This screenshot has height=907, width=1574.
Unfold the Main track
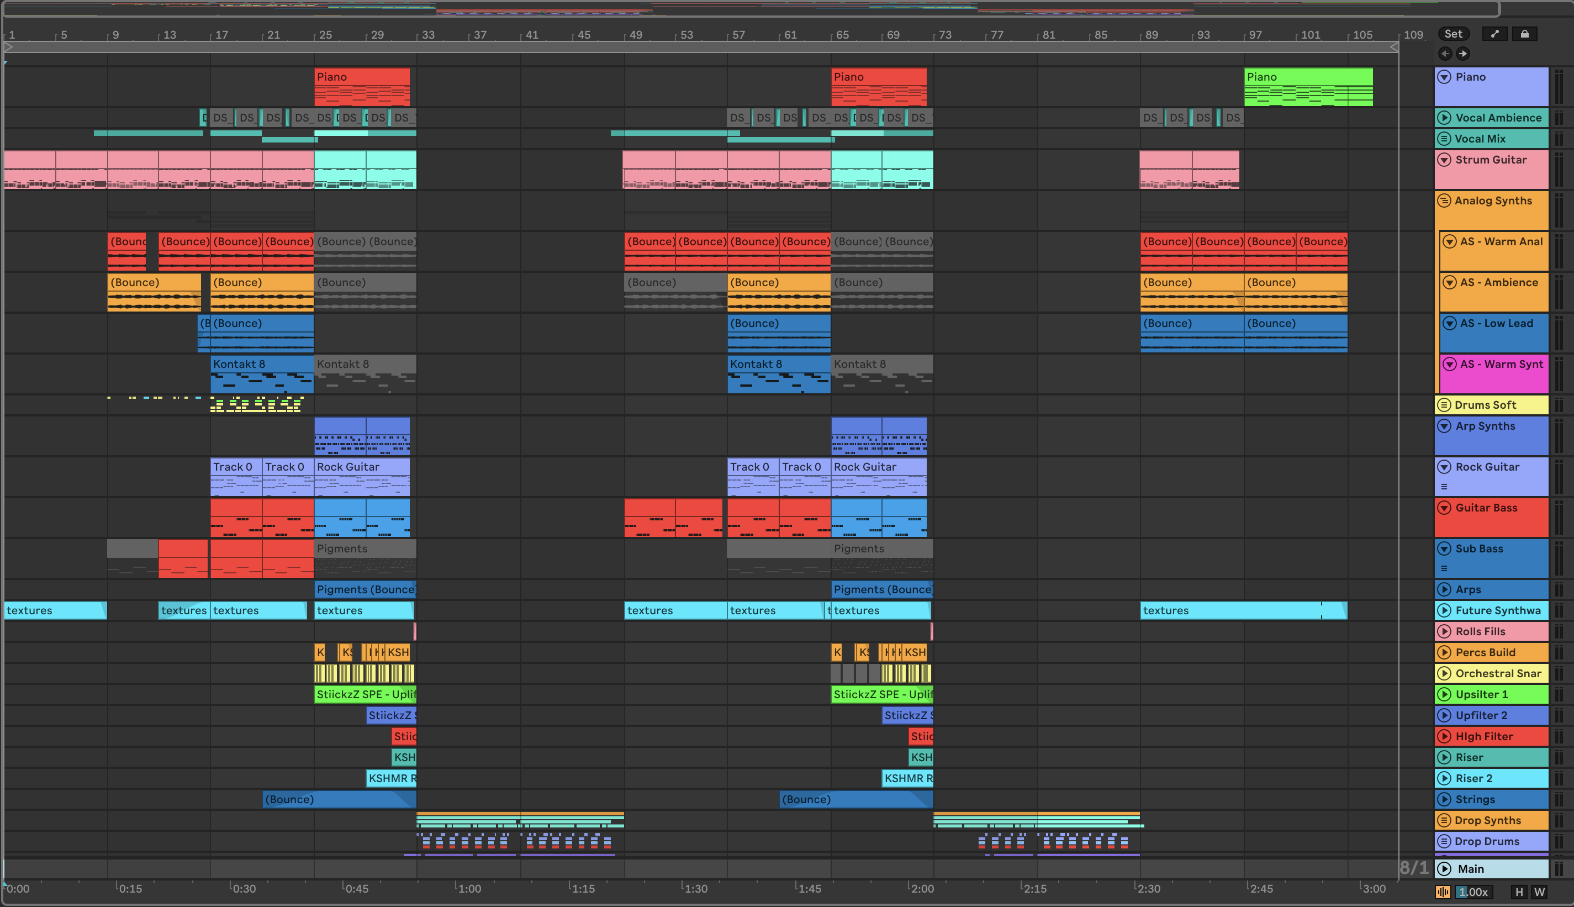coord(1445,868)
